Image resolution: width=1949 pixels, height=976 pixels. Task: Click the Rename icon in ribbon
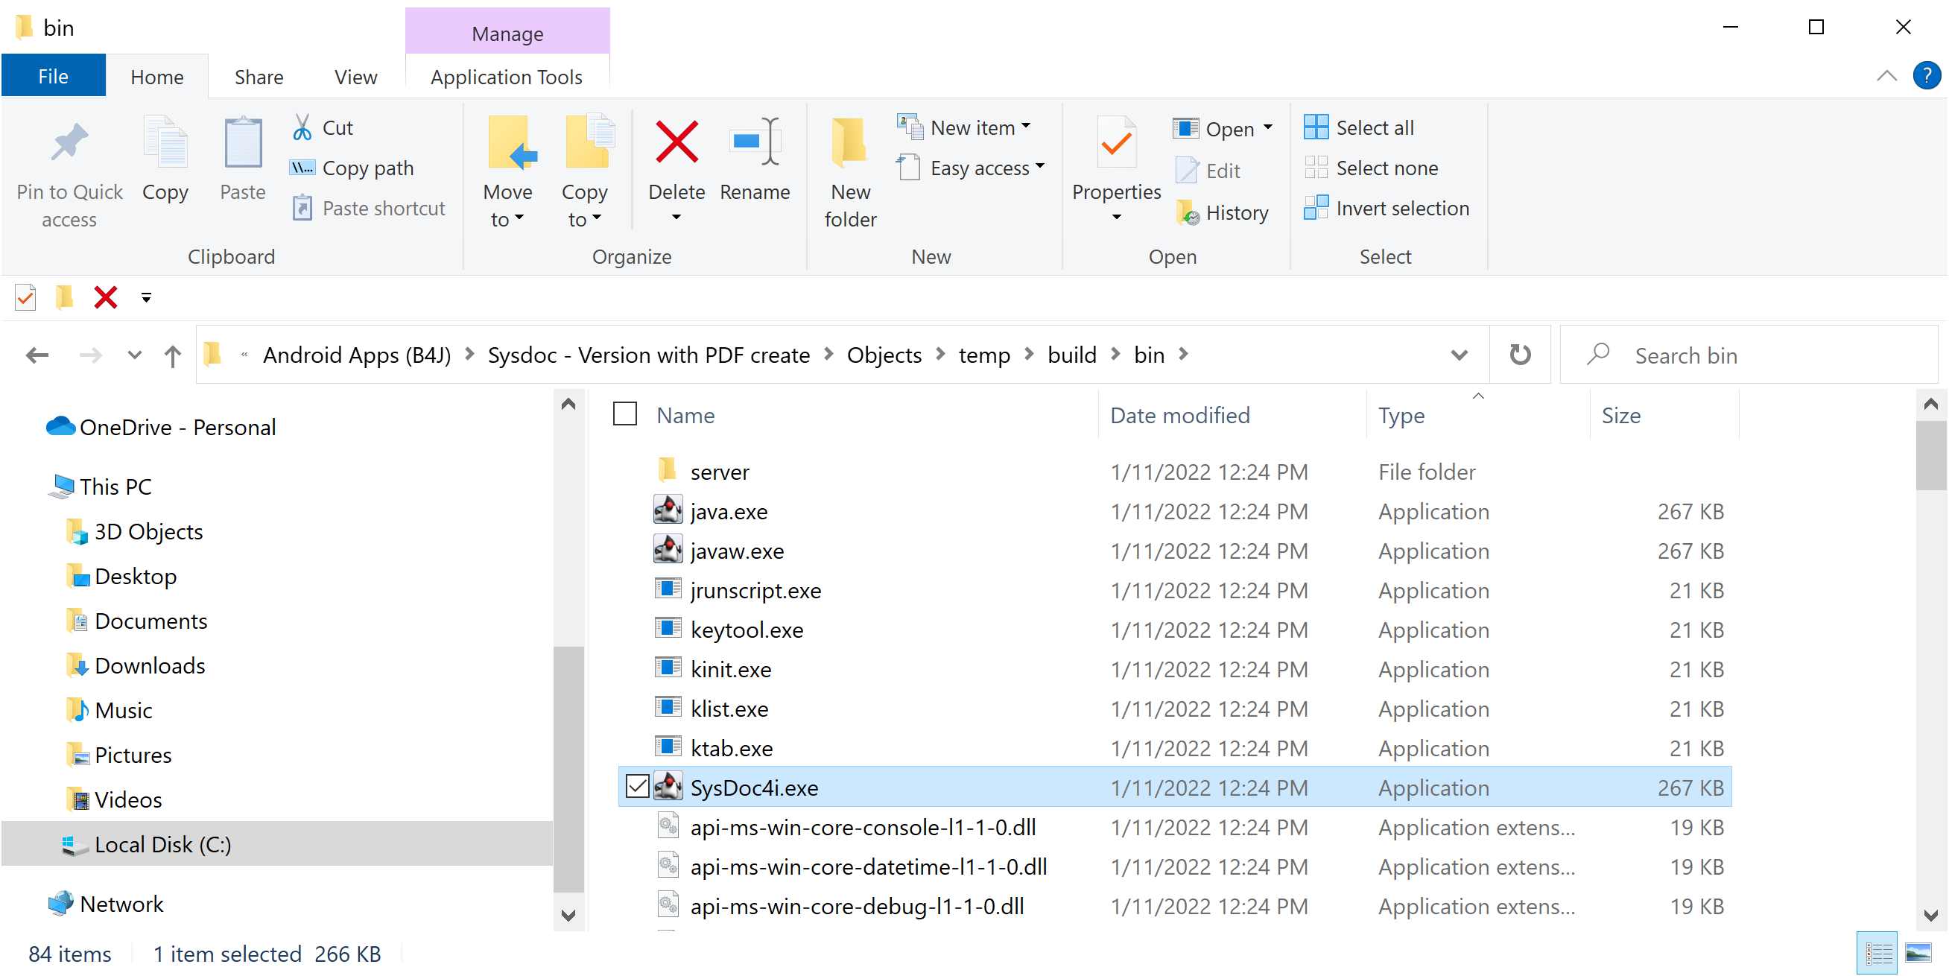[754, 142]
